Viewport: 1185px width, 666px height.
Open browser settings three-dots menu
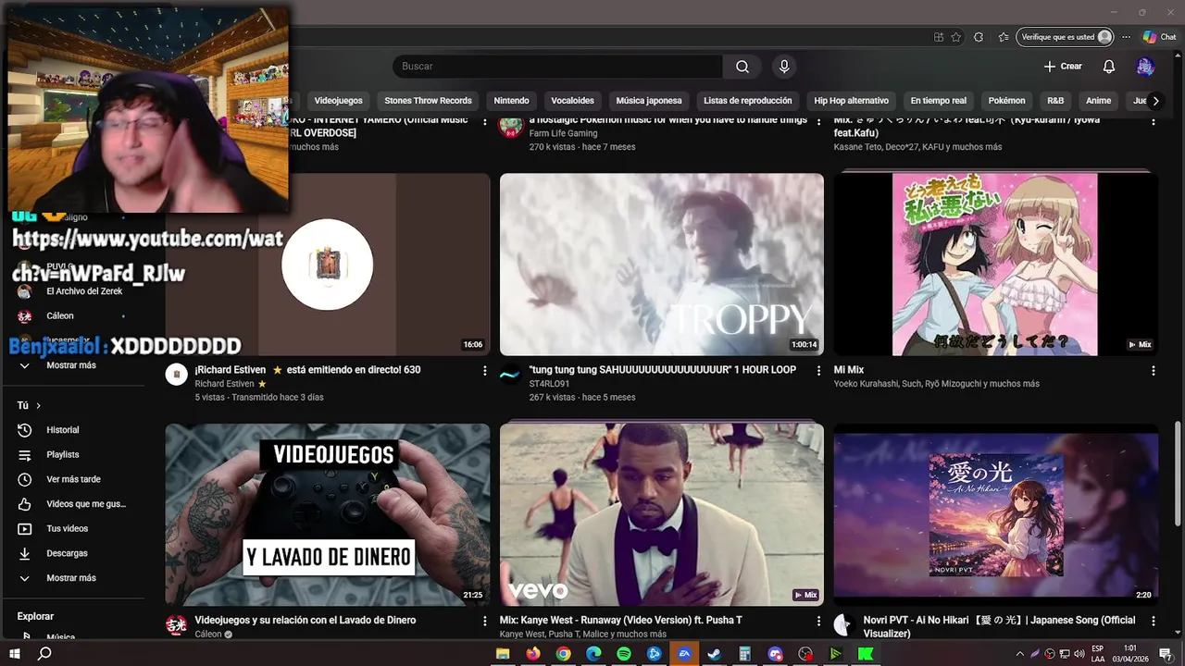tap(1127, 37)
